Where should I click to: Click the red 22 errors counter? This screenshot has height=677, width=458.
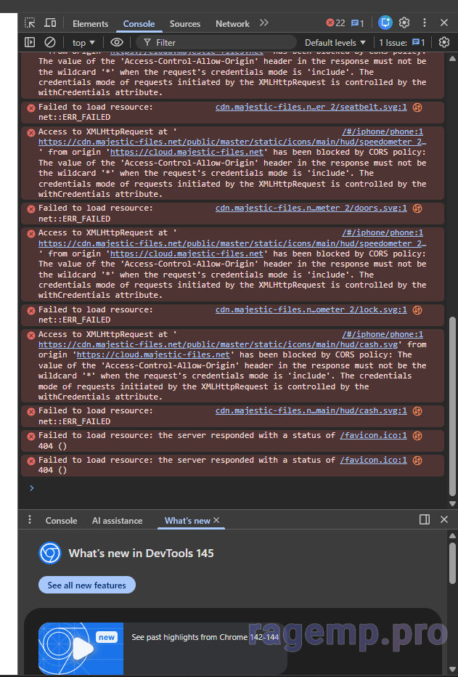tap(335, 23)
